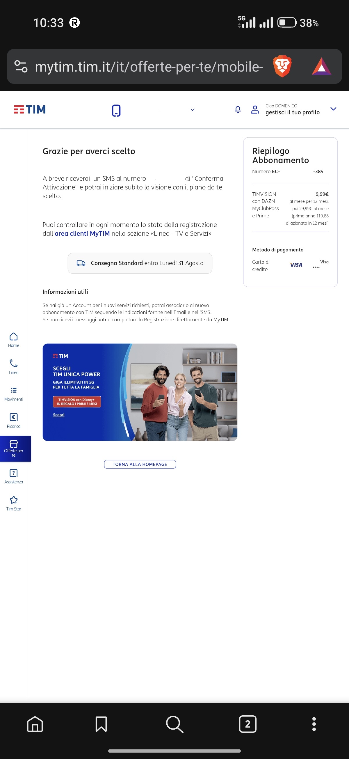Open site settings icon in address bar
Viewport: 349px width, 759px height.
(x=21, y=66)
